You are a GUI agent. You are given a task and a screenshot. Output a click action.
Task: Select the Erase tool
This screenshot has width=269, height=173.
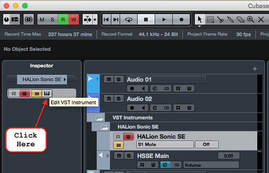point(241,20)
